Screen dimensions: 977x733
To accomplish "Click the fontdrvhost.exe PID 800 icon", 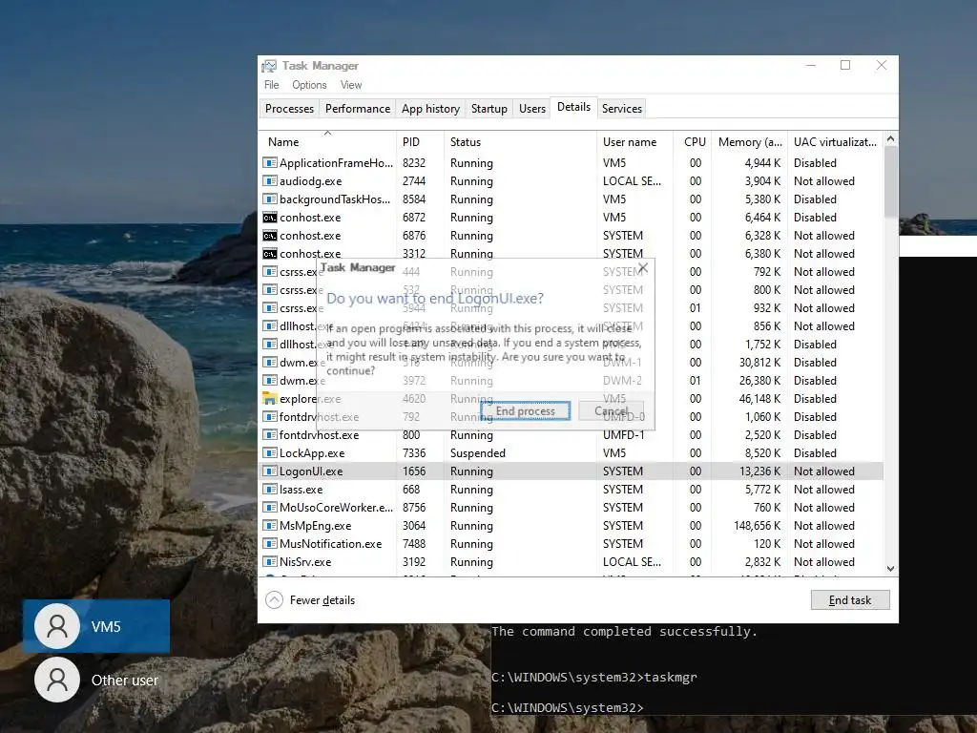I will pyautogui.click(x=269, y=435).
